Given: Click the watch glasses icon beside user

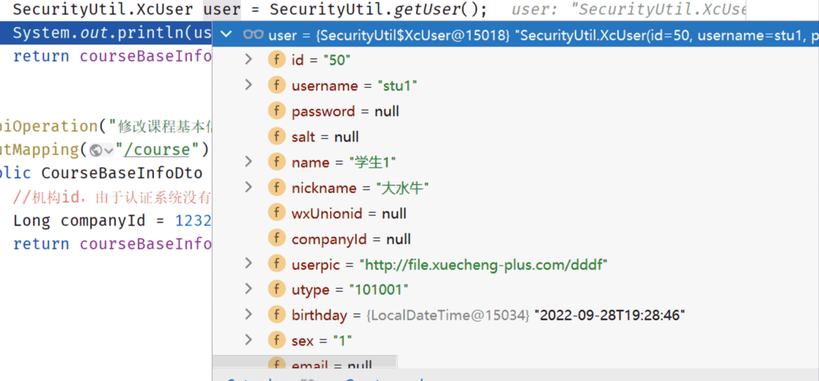Looking at the screenshot, I should pos(253,35).
